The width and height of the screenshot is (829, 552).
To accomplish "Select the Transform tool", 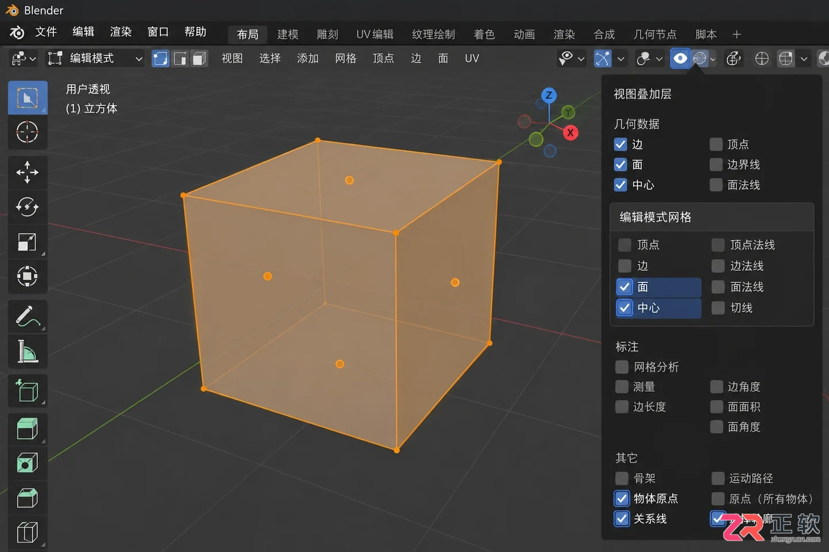I will [28, 276].
